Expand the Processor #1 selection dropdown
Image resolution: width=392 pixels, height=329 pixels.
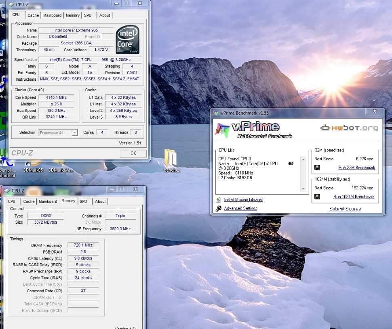pyautogui.click(x=74, y=133)
